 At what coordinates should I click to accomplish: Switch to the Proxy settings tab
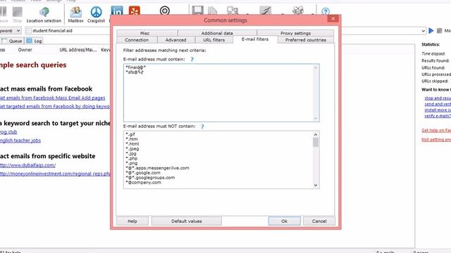(295, 33)
